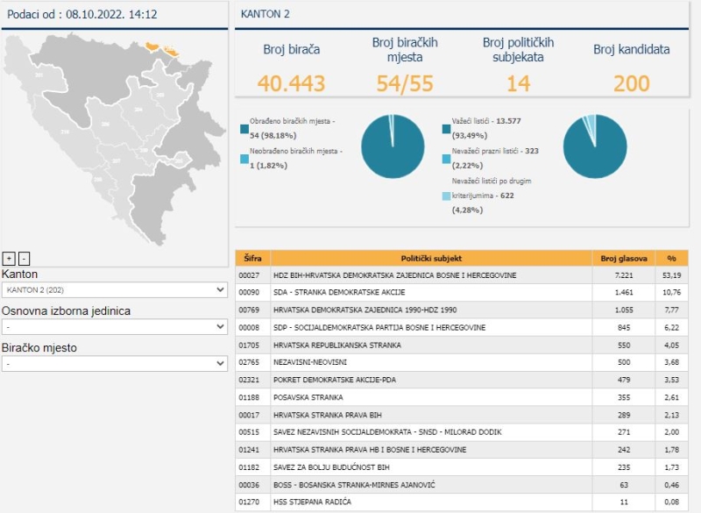Click the Broj birača value 40.443

[x=291, y=83]
